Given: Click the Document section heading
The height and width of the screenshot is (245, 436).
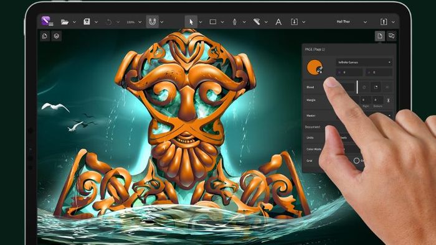Looking at the screenshot, I should pyautogui.click(x=313, y=127).
